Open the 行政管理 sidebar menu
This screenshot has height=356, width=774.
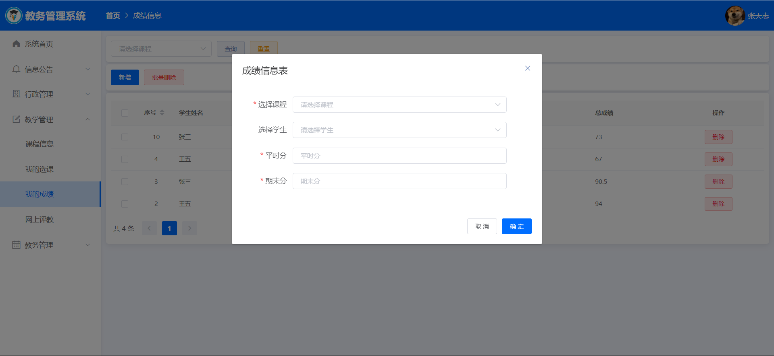point(50,94)
